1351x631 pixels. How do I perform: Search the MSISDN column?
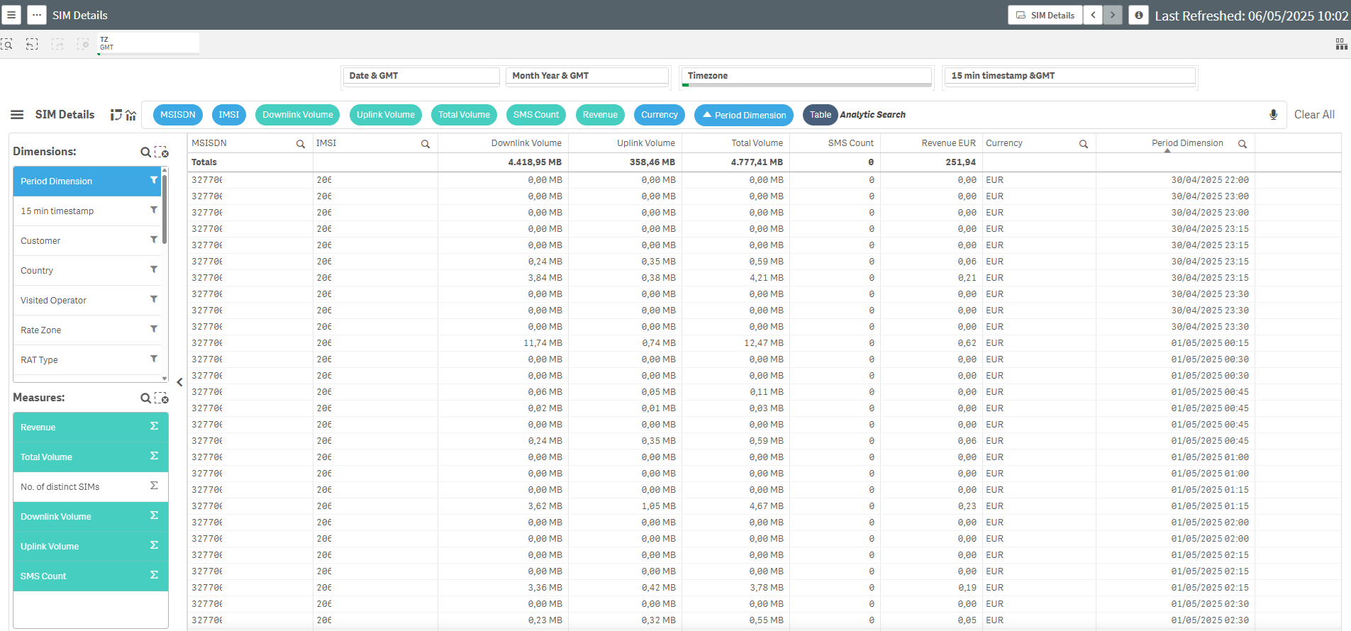click(x=301, y=144)
